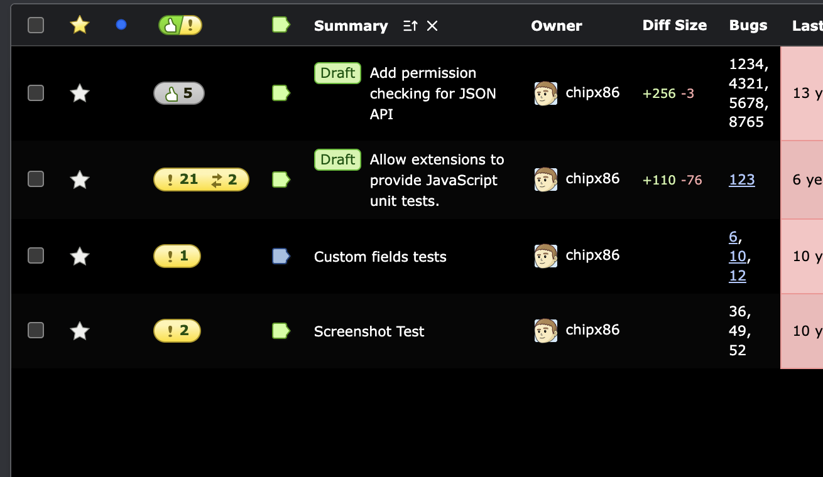Click chipx86 avatar in Screenshot Test row
This screenshot has height=477, width=823.
545,330
